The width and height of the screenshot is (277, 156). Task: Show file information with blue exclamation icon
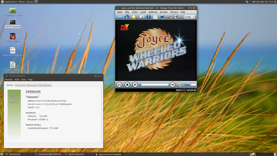click(149, 17)
